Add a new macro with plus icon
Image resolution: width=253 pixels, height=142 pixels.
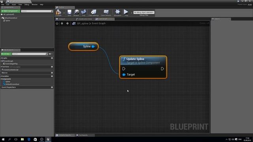coord(52,73)
